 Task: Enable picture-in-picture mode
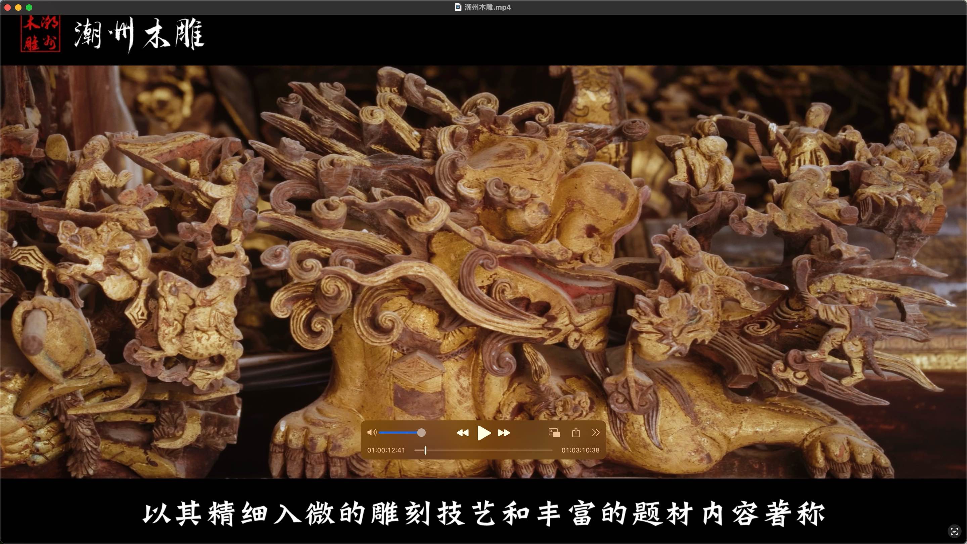click(x=554, y=433)
